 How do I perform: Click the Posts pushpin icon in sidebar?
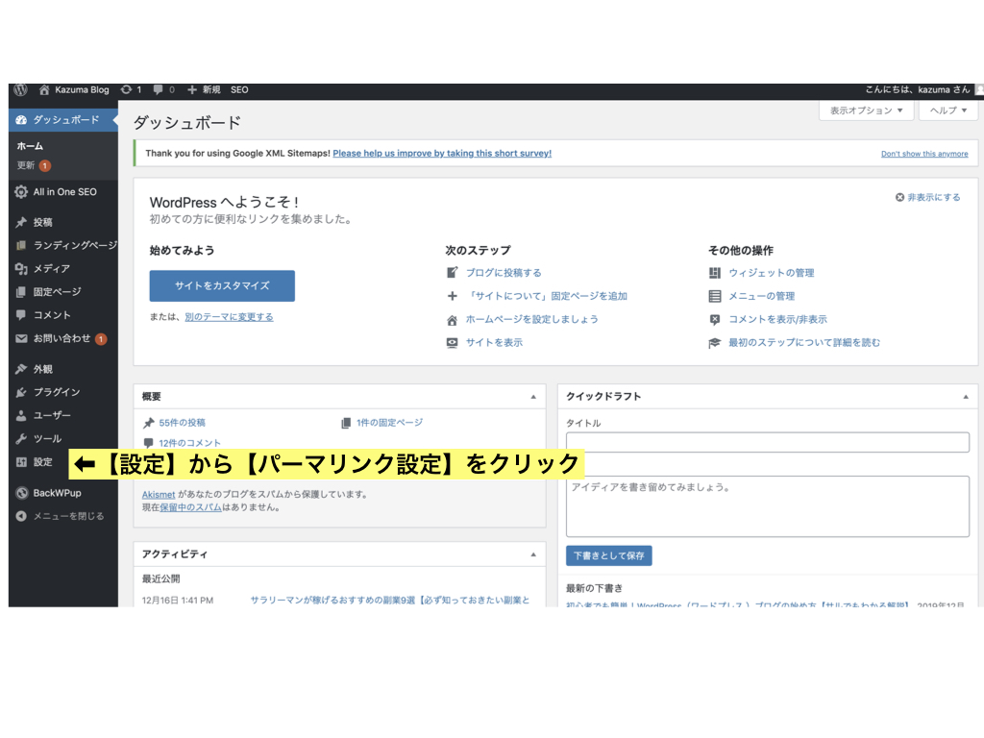[x=21, y=222]
